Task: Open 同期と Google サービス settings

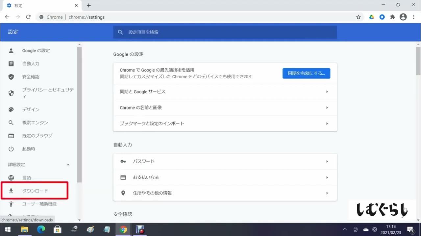Action: pos(225,92)
